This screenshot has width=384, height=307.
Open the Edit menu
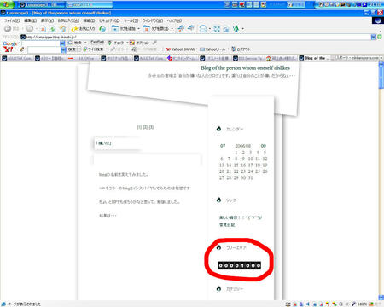coord(30,20)
